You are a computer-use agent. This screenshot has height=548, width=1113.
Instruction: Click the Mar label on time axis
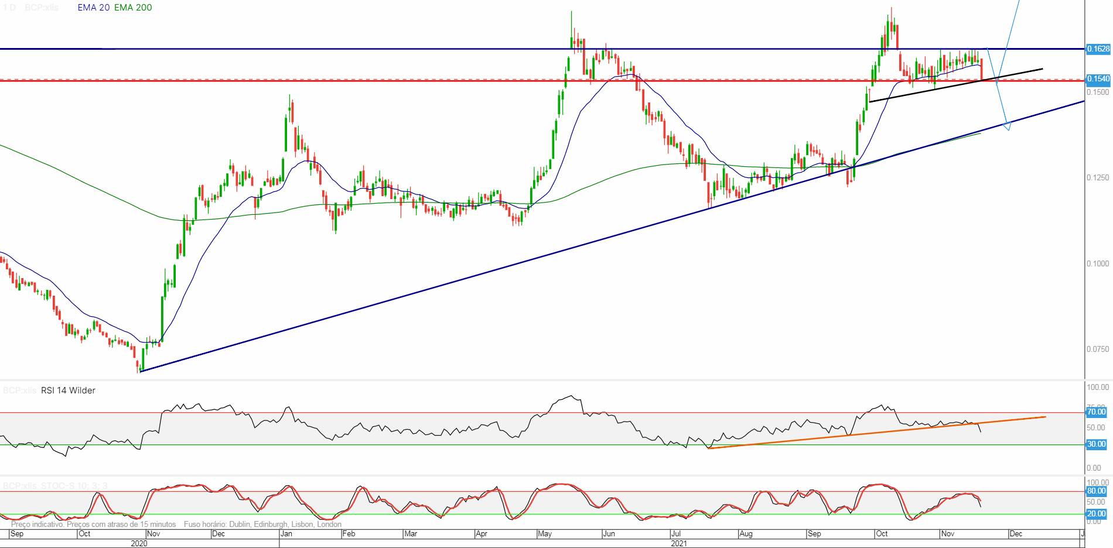point(411,534)
